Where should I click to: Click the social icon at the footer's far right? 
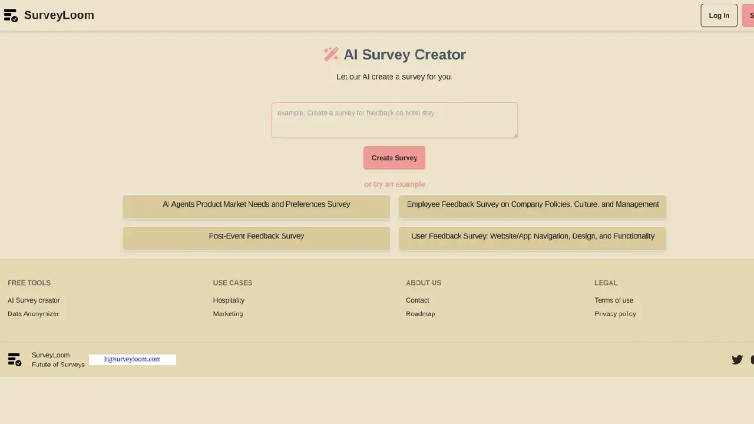(x=752, y=359)
